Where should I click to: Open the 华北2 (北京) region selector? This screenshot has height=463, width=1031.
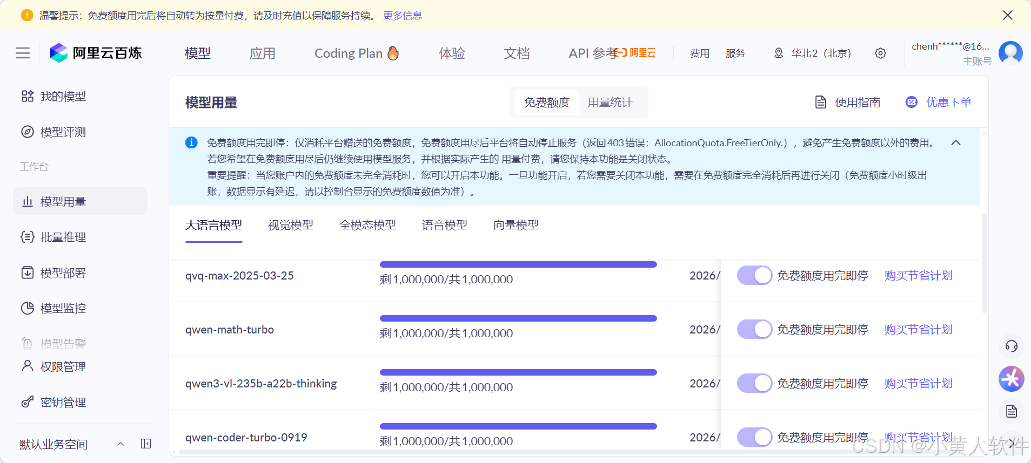coord(813,53)
